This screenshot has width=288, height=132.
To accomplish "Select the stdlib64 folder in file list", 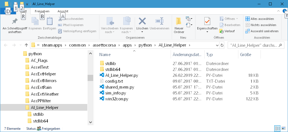I will coord(113,69).
